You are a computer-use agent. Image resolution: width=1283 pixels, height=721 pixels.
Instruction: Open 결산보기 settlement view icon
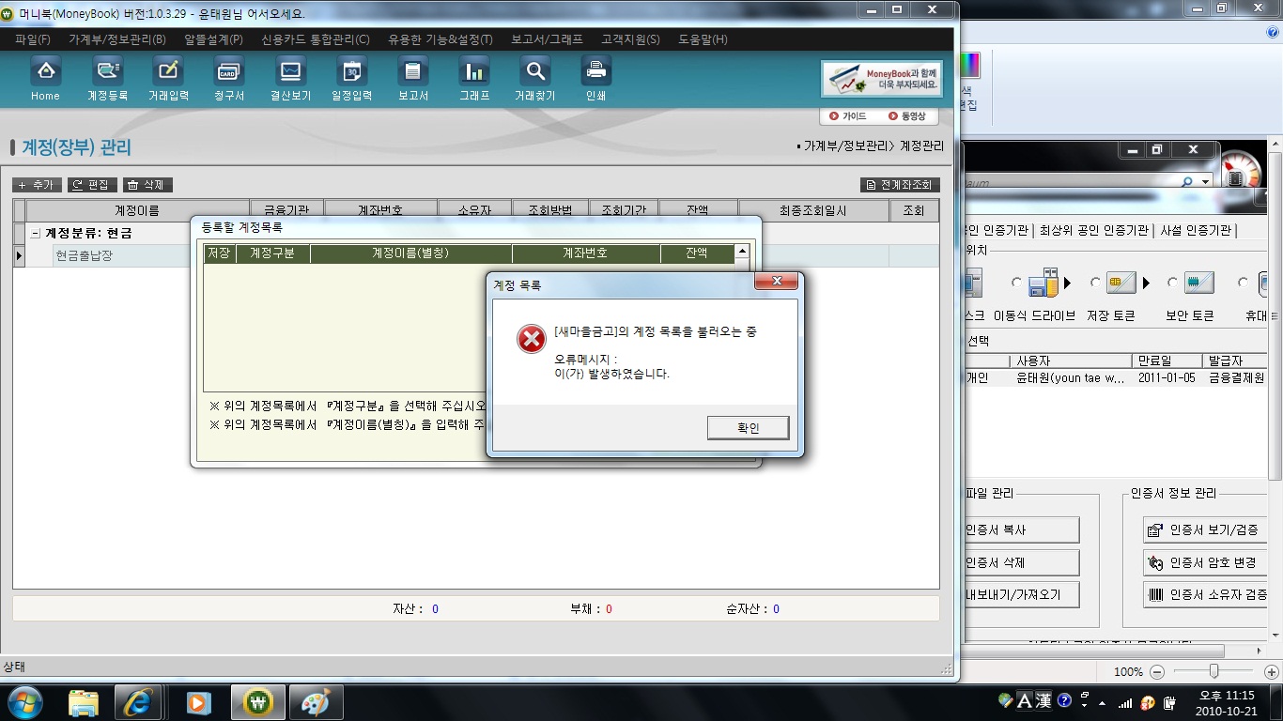pos(290,72)
